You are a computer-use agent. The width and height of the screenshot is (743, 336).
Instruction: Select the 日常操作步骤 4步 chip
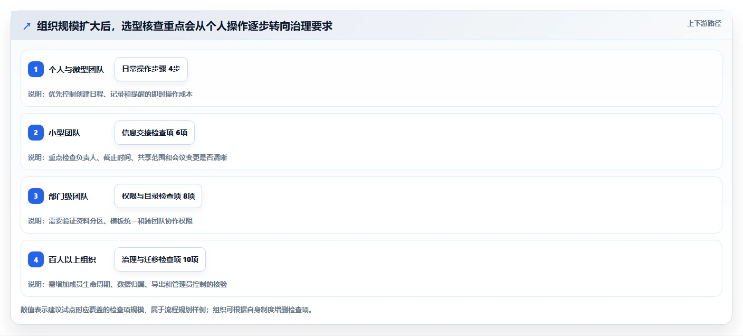(x=151, y=69)
